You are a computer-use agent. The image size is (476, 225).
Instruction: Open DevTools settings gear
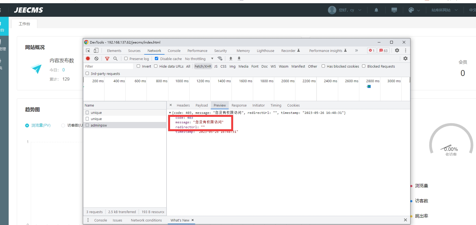pyautogui.click(x=397, y=51)
